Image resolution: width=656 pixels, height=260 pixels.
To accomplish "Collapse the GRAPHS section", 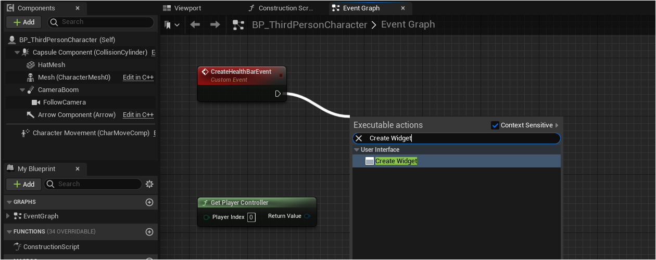I will (x=9, y=202).
